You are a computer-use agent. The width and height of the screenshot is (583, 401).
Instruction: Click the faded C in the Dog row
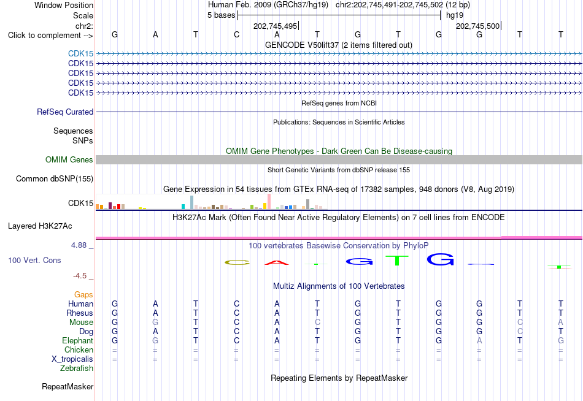click(x=520, y=331)
